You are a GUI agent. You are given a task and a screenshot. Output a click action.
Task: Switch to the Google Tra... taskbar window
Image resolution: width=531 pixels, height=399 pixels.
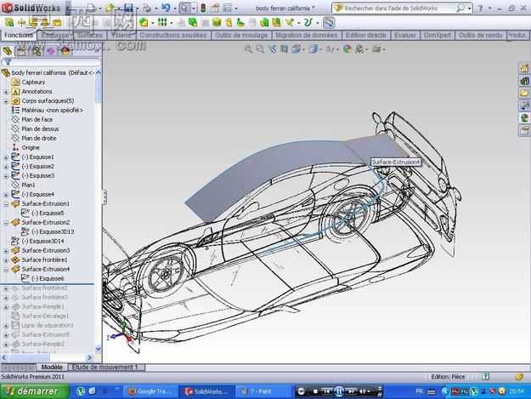pos(150,391)
